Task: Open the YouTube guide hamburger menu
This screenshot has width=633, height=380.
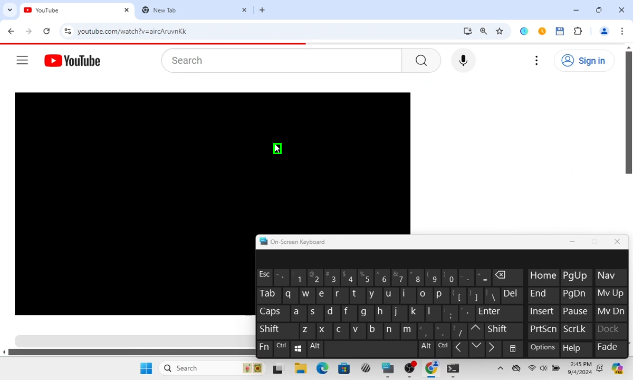Action: [x=22, y=61]
